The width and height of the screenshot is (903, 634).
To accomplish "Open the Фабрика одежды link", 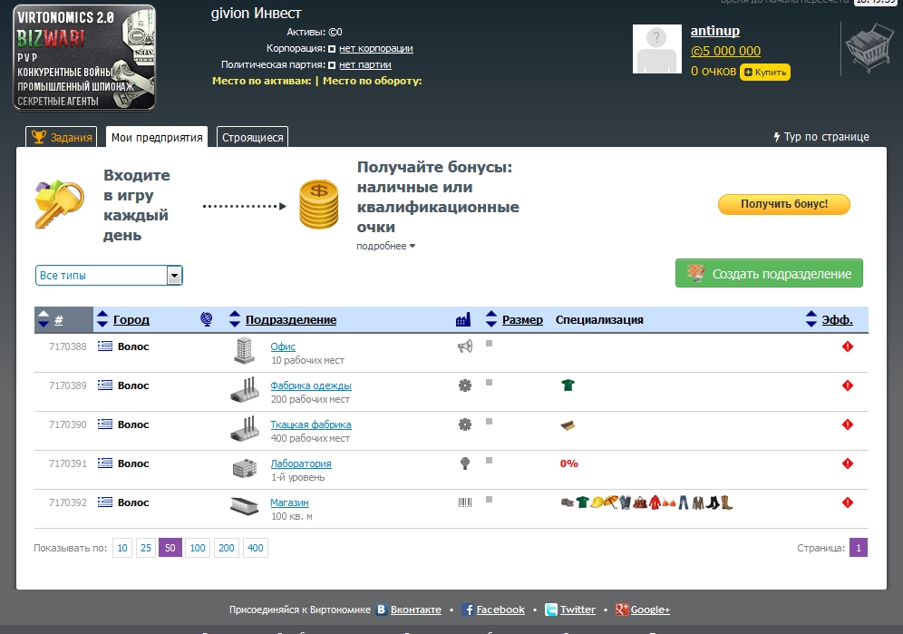I will 311,385.
